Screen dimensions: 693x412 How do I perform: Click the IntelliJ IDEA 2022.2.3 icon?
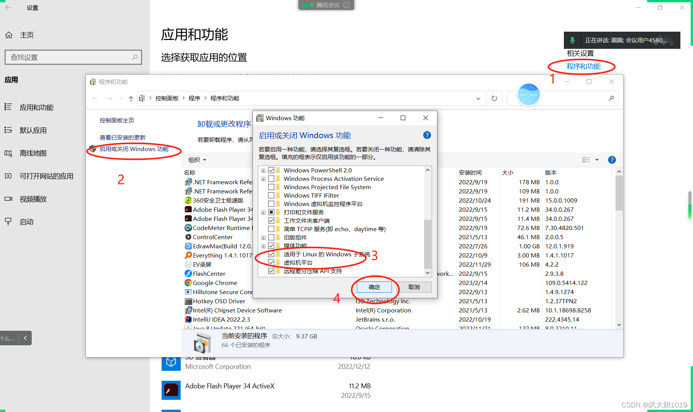pyautogui.click(x=188, y=319)
